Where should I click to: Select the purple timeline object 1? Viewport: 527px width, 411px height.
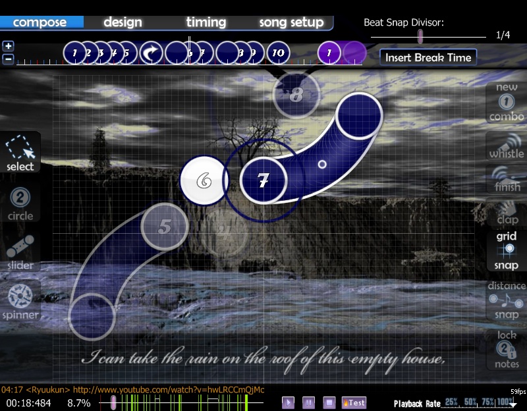pos(329,53)
